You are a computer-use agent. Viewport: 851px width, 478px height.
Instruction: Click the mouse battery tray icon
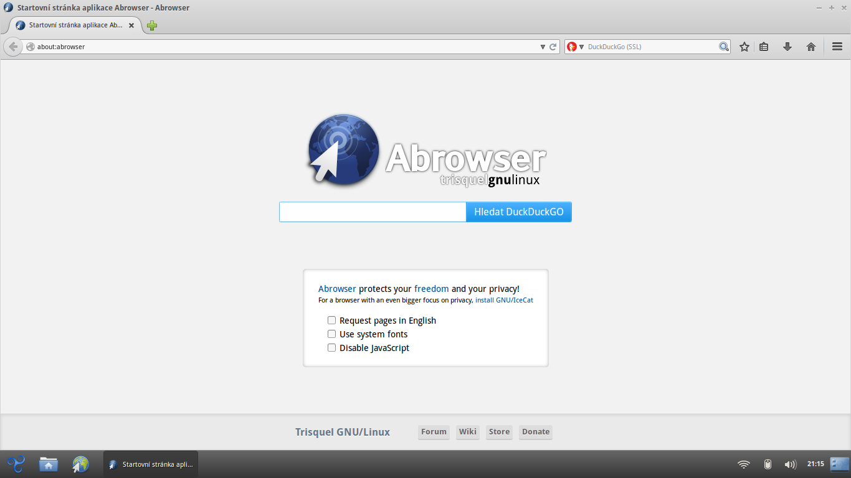coord(768,464)
